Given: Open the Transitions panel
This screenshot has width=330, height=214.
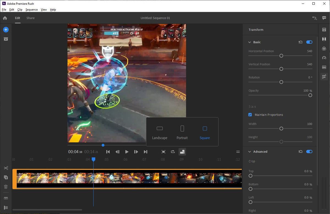Looking at the screenshot, I should pyautogui.click(x=324, y=39).
